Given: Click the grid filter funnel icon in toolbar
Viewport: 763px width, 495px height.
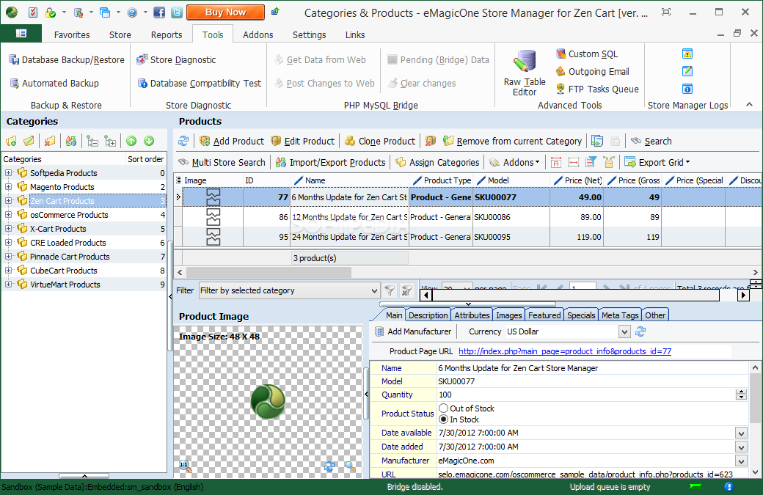Looking at the screenshot, I should pyautogui.click(x=591, y=162).
